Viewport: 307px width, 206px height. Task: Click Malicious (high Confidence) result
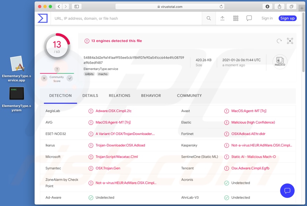tap(253, 122)
